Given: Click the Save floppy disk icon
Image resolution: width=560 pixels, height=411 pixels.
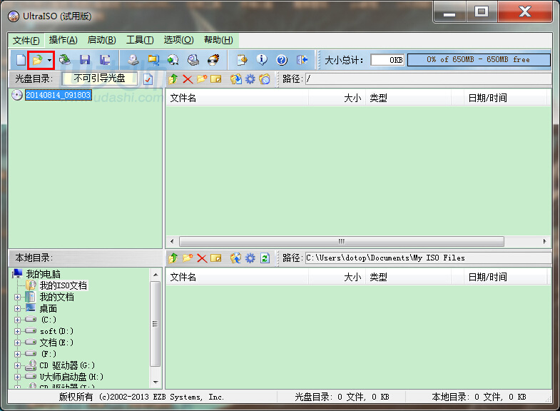Looking at the screenshot, I should pos(85,60).
